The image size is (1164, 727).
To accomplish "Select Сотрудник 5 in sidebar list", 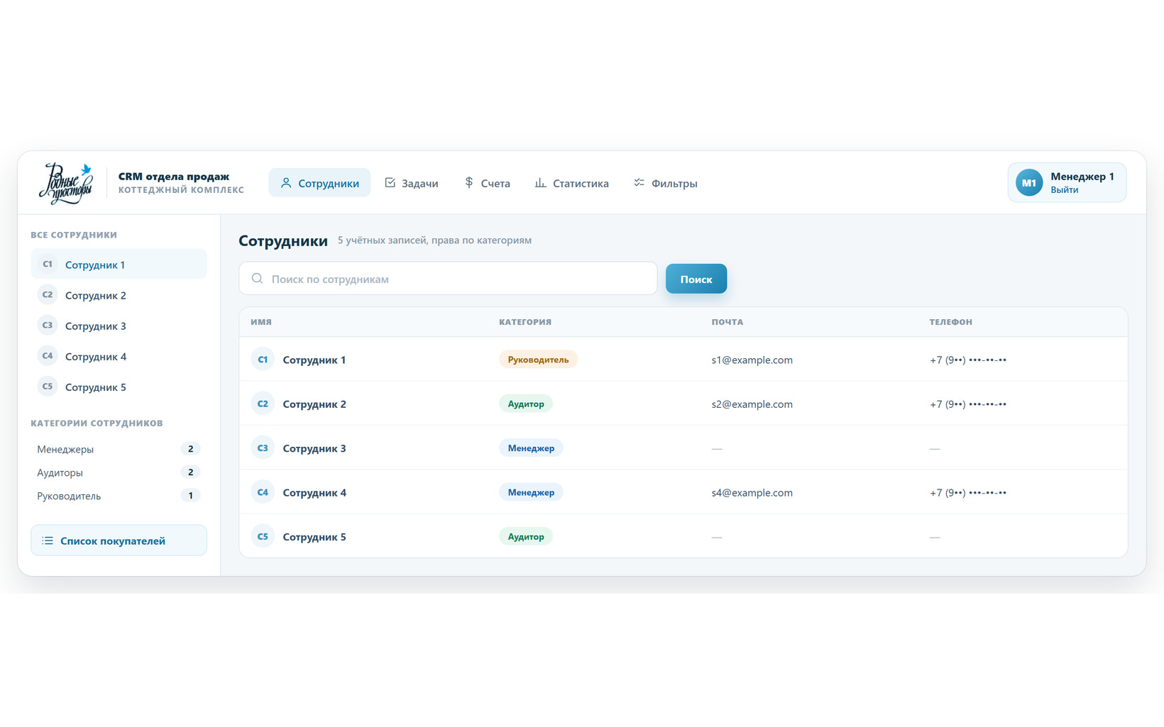I will 119,387.
